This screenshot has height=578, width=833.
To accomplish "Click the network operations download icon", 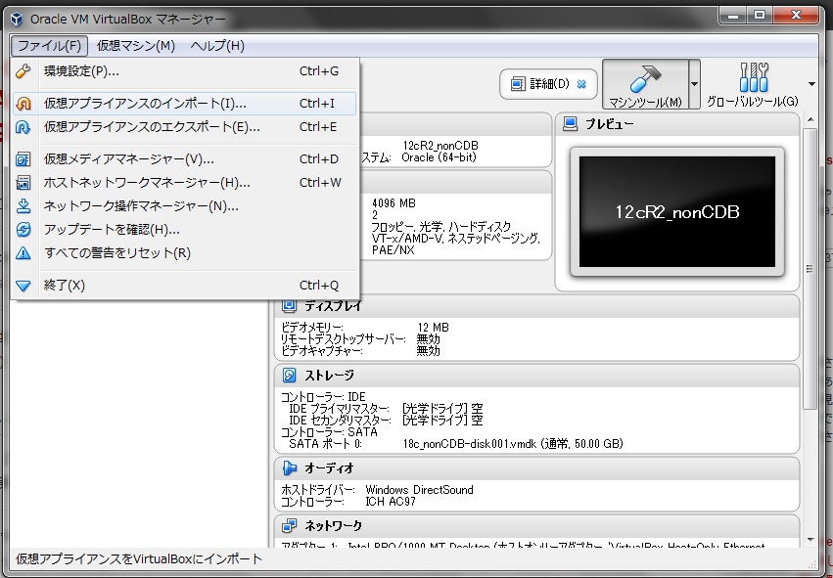I will (23, 206).
